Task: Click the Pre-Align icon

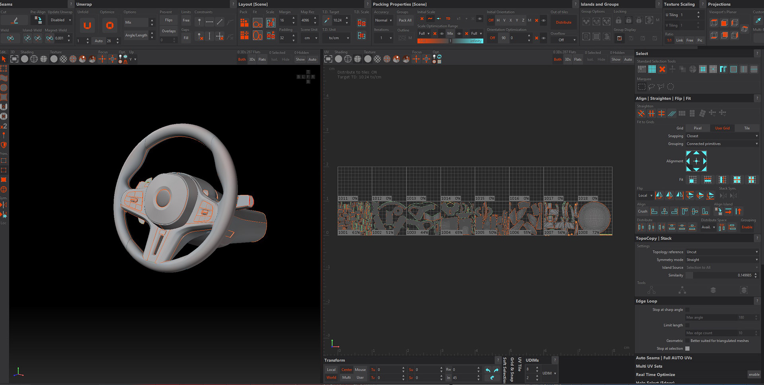Action: tap(38, 20)
